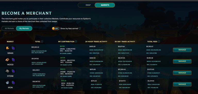Click the info icon beside Total Fees
Viewport: 198px width, 94px height.
159,41
